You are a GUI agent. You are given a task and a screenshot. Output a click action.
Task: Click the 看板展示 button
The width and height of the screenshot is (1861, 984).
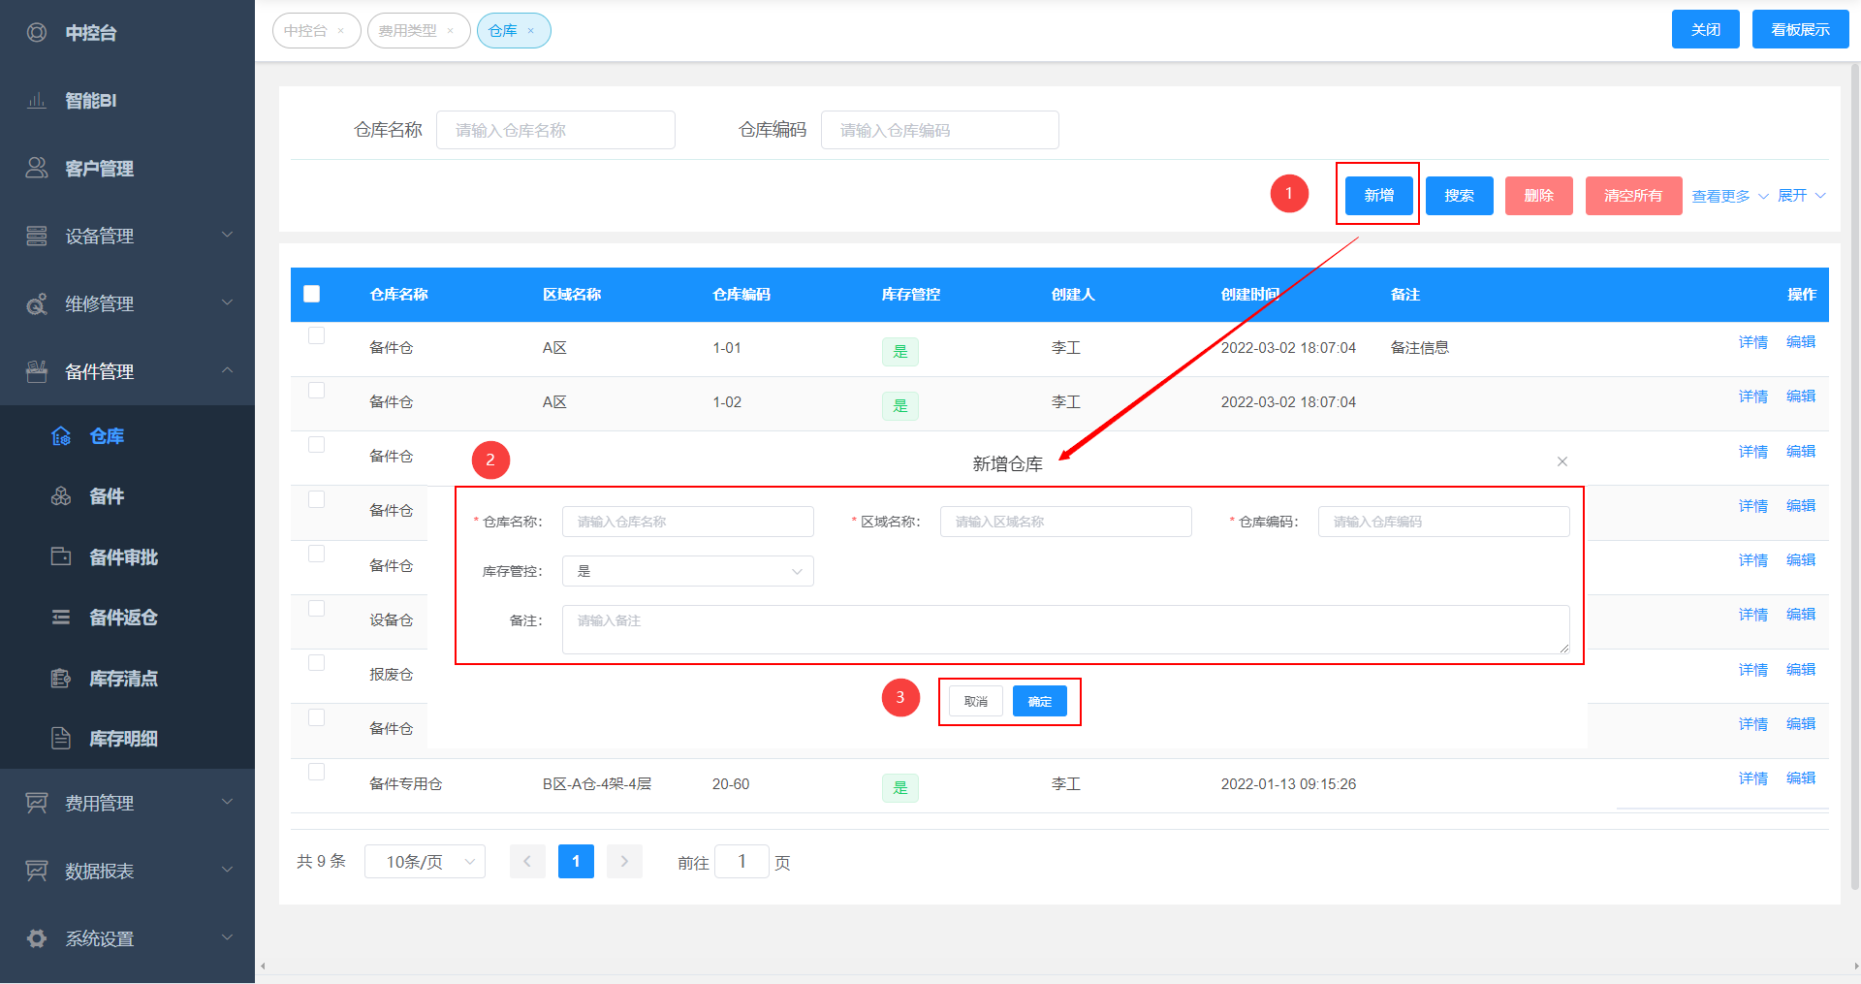click(x=1800, y=30)
